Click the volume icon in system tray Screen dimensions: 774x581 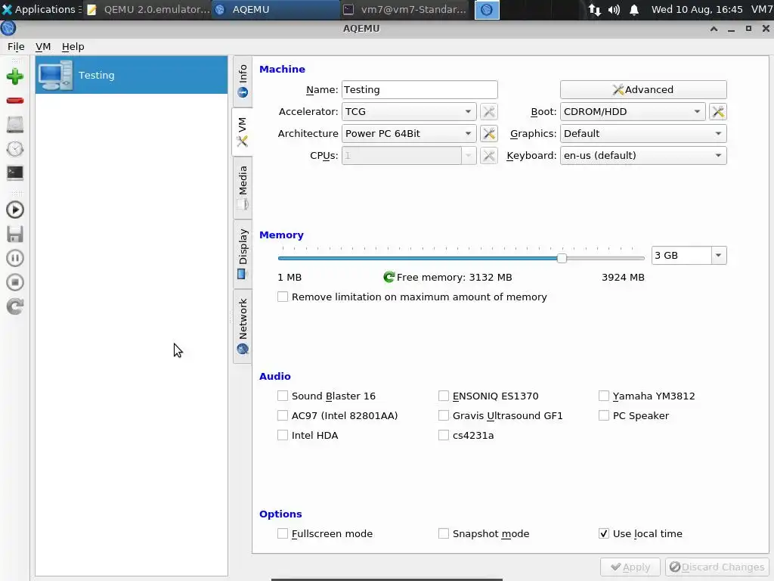pyautogui.click(x=614, y=9)
